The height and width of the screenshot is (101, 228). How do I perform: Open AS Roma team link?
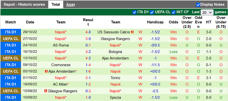(x=61, y=45)
